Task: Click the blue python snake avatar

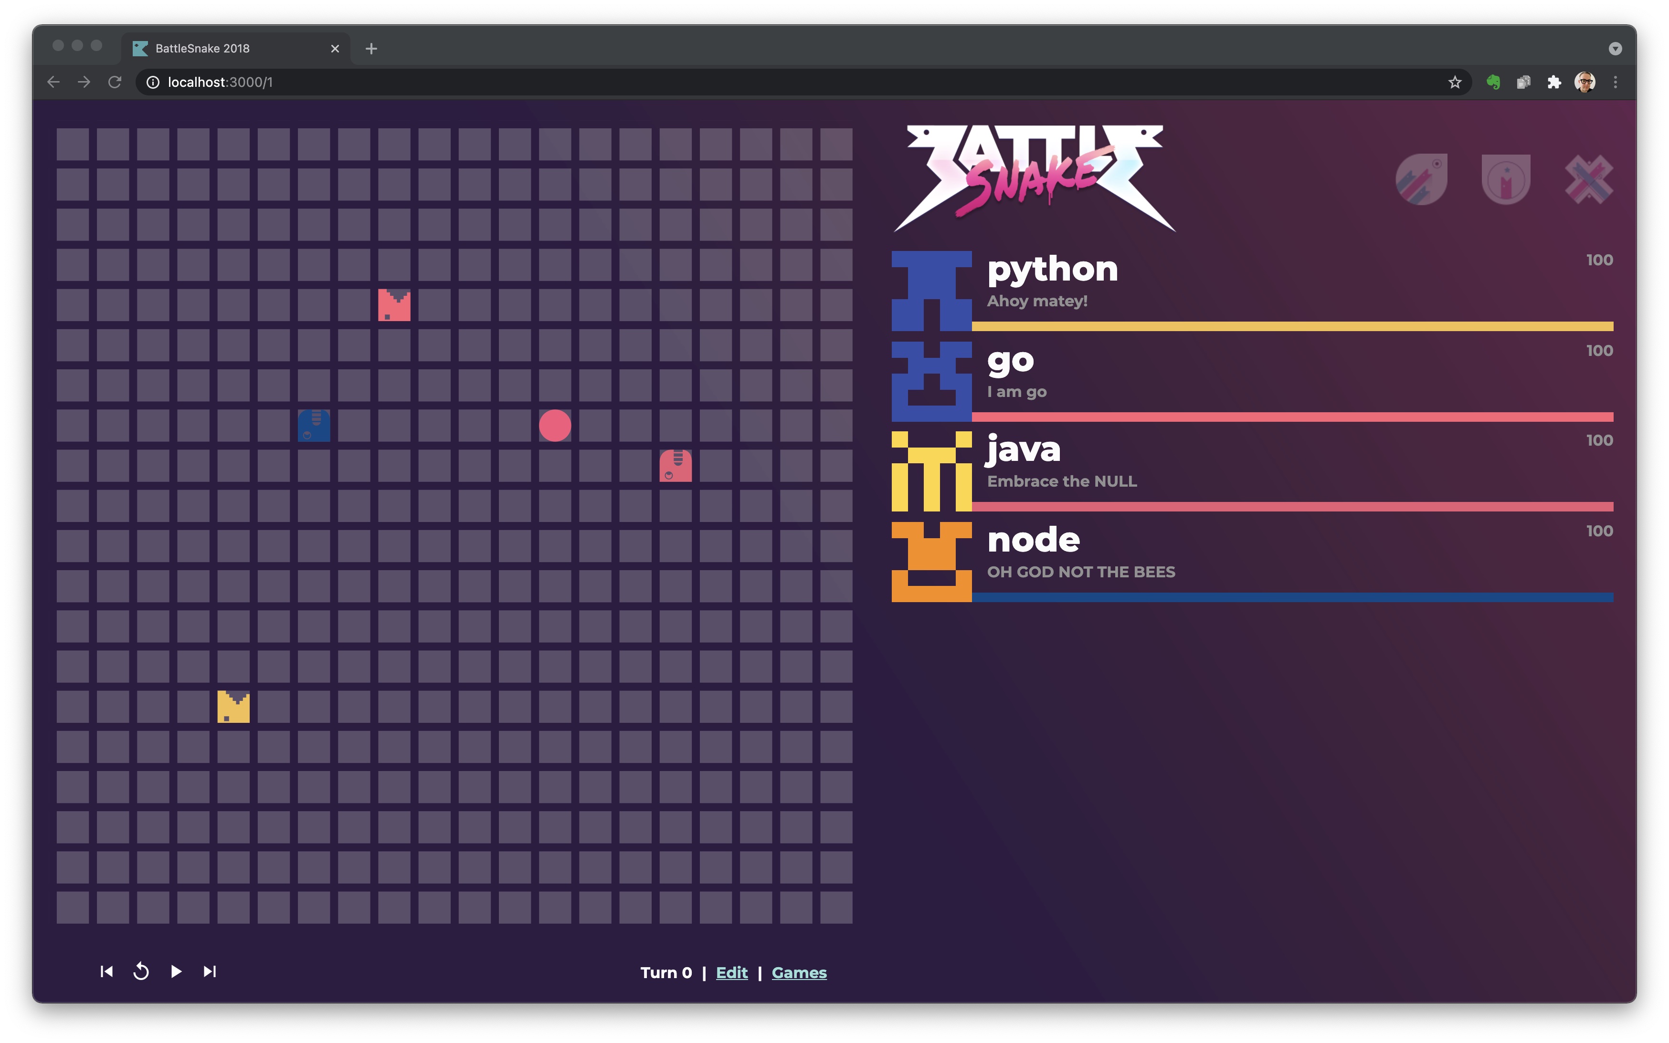Action: [x=931, y=291]
